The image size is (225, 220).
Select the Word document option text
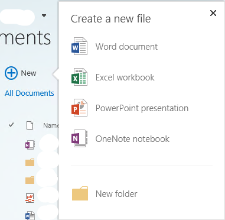coord(126,47)
